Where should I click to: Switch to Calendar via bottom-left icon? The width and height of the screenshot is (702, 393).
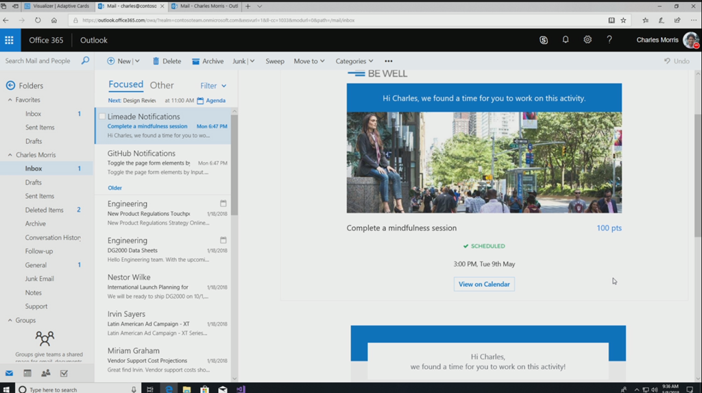[27, 373]
